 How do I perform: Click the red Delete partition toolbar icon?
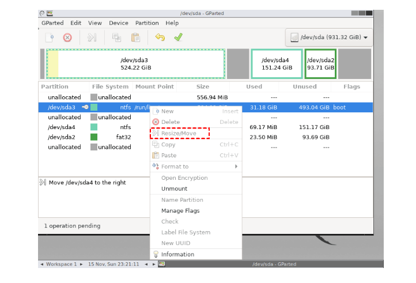(67, 37)
